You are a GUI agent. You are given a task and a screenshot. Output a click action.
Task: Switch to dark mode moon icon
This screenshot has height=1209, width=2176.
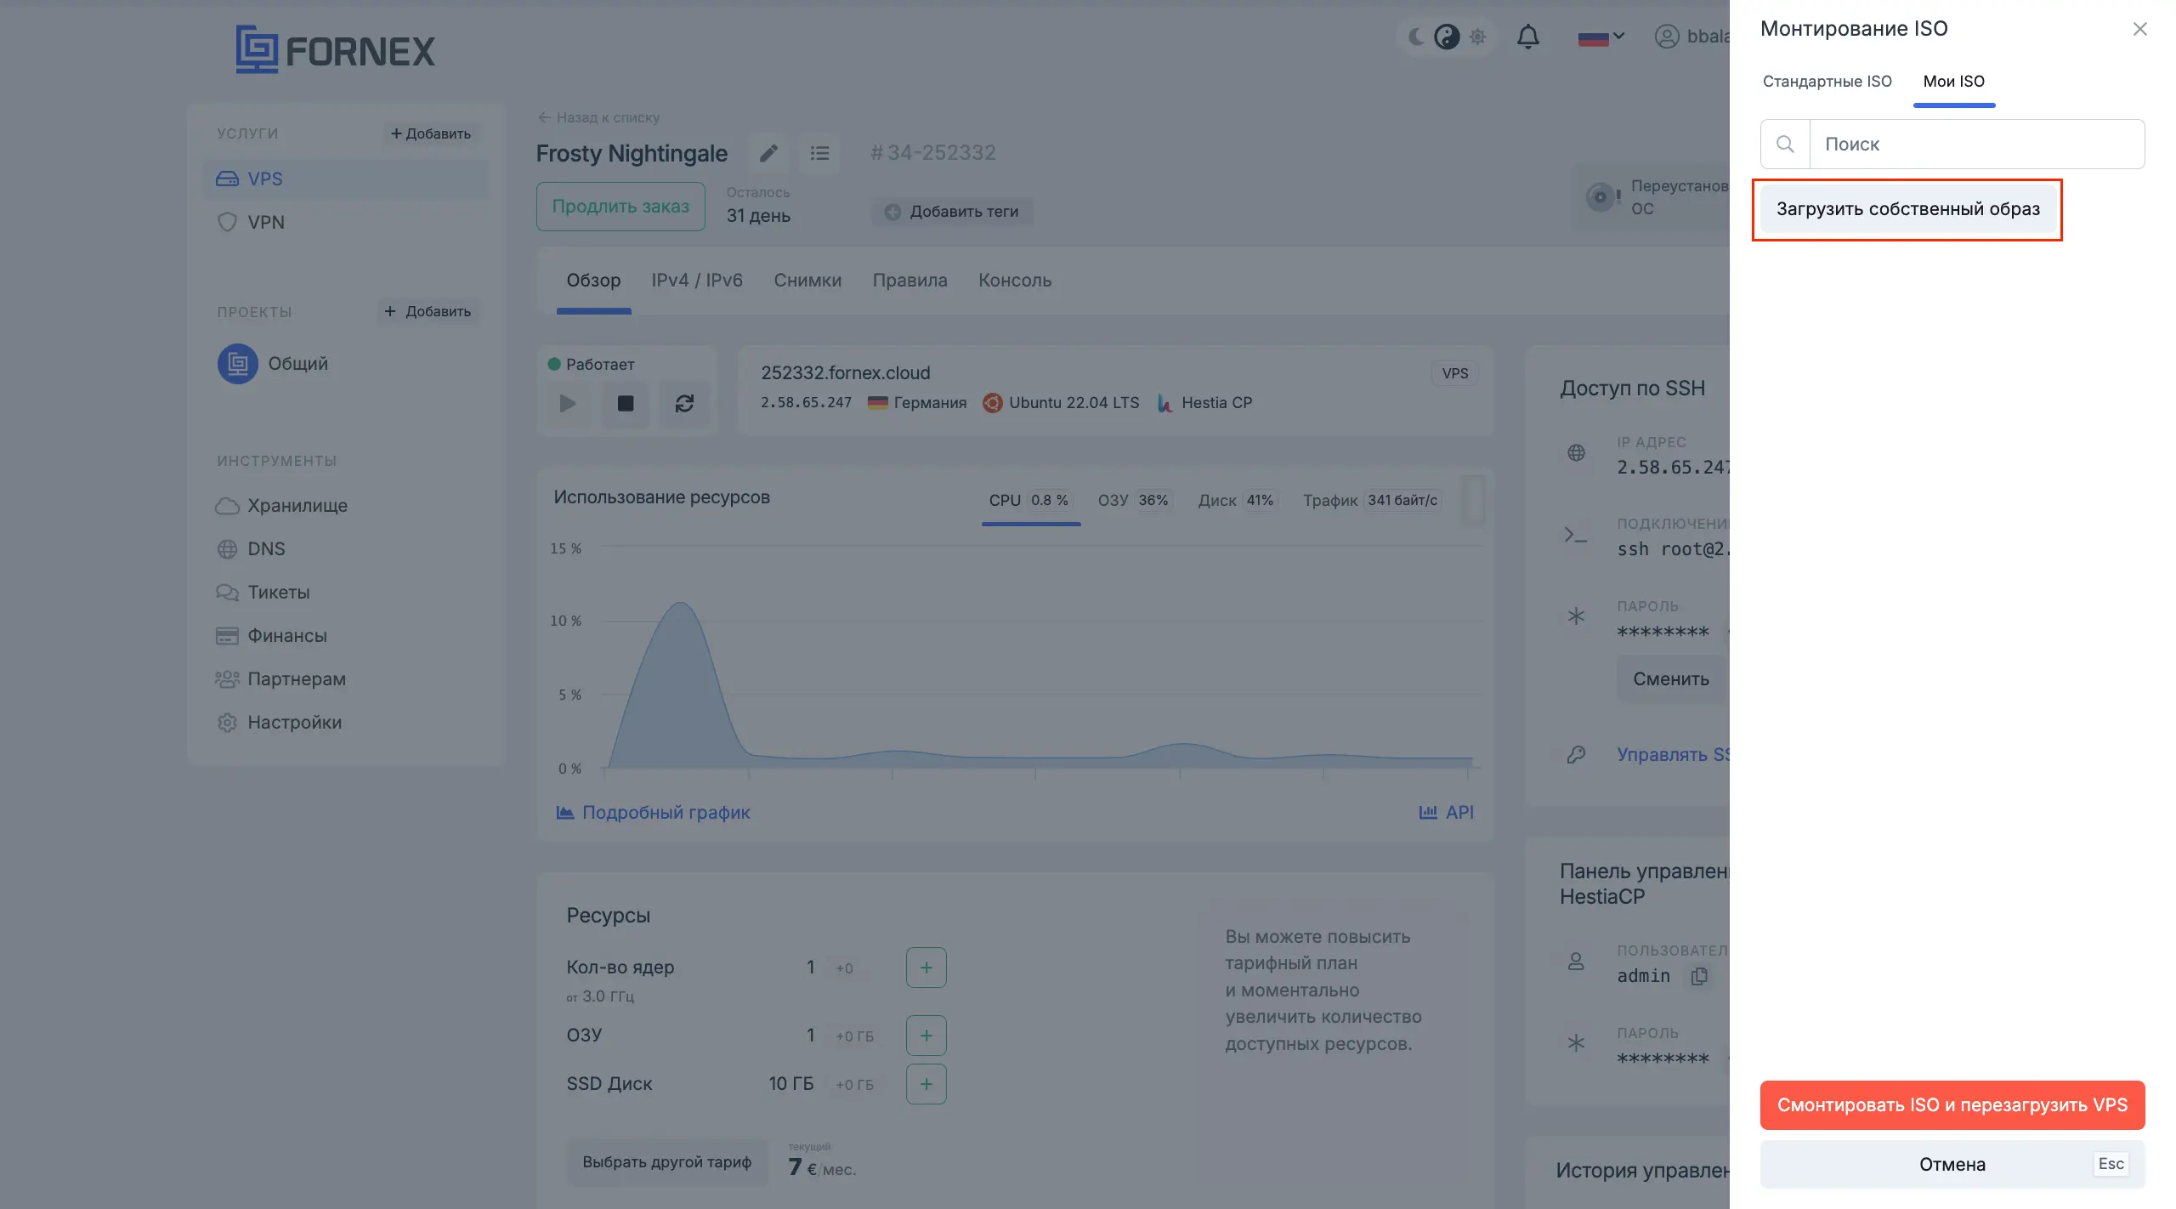click(x=1417, y=37)
